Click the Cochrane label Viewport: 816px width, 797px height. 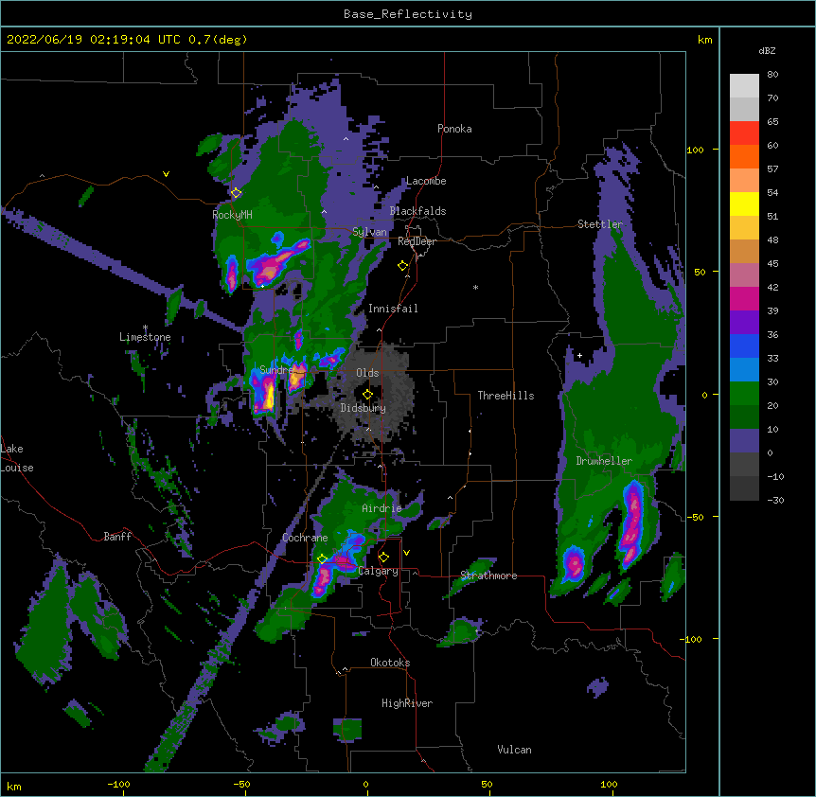click(305, 538)
